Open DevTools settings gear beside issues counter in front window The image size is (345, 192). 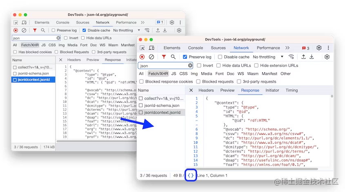[319, 48]
